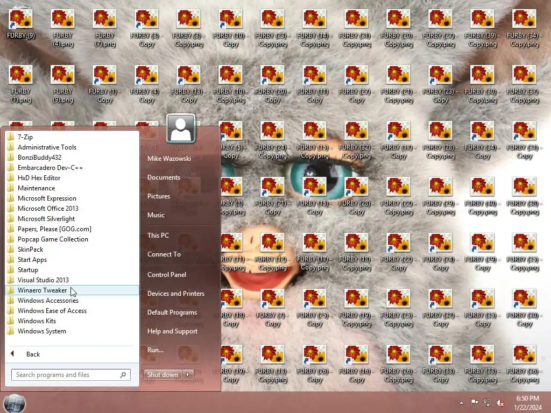
Task: Select FURBY (7) - Copy shortcut icon
Action: [x=273, y=308]
